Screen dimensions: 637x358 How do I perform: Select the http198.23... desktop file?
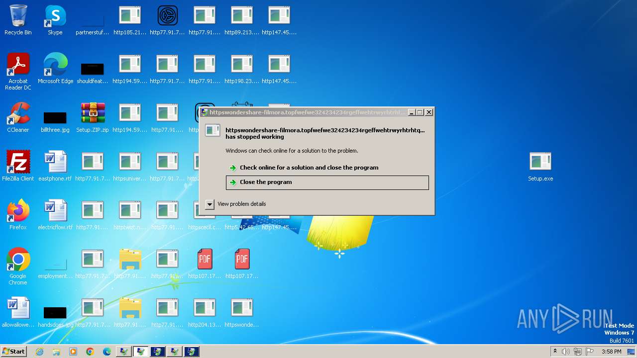[242, 69]
